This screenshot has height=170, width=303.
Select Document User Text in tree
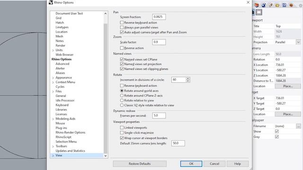click(69, 14)
